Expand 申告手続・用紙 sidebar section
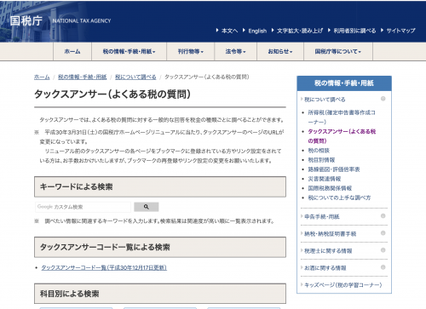Screen dimensions: 426x309 pos(322,217)
